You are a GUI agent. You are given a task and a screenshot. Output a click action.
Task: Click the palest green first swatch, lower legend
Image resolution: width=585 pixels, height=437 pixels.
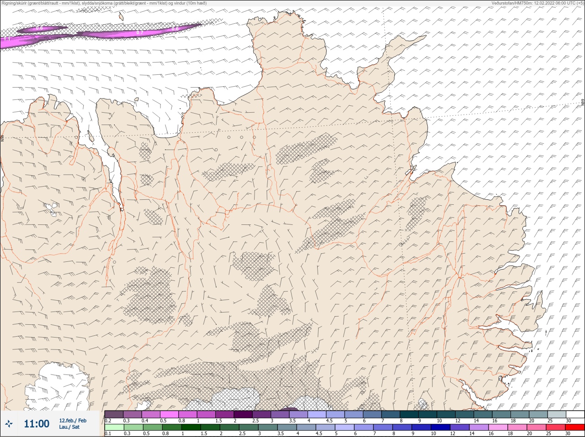(114, 427)
